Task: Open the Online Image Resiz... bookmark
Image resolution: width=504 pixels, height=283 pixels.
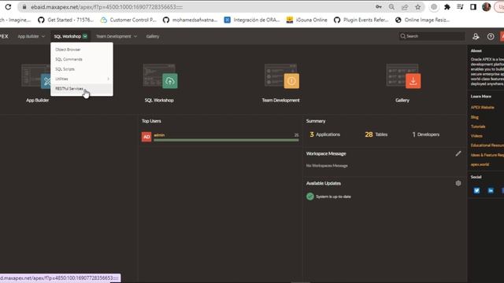Action: (x=423, y=20)
